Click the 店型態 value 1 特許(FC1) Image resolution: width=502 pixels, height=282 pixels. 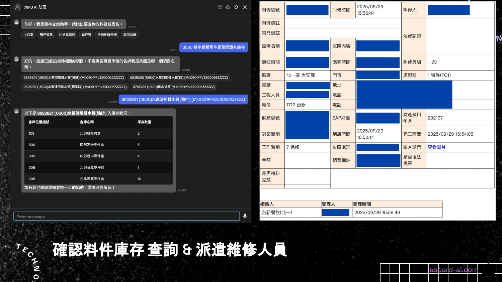[439, 75]
